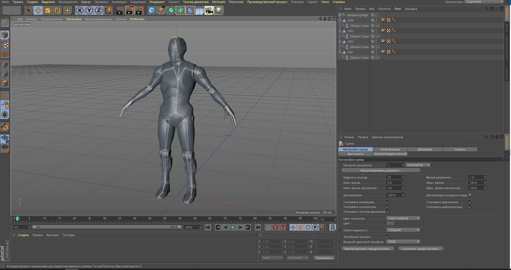The width and height of the screenshot is (511, 270).
Task: Go to start of timeline
Action: [x=208, y=227]
